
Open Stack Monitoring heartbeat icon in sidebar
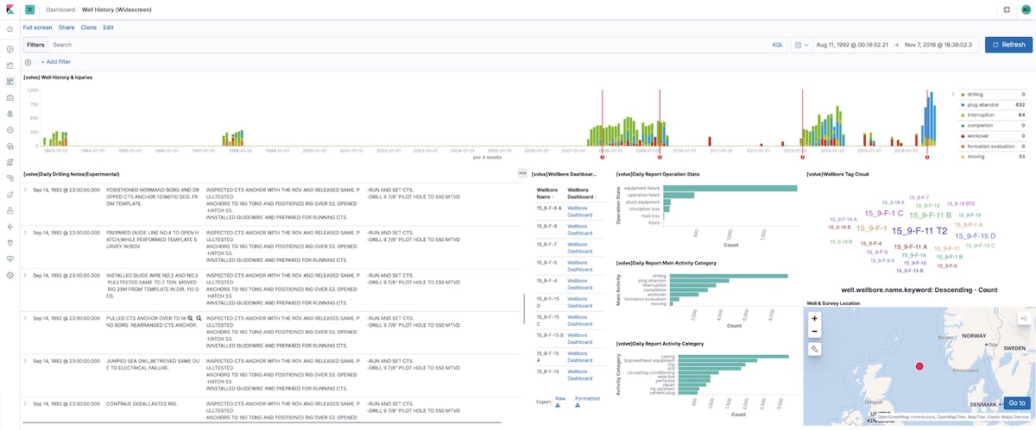tap(9, 258)
